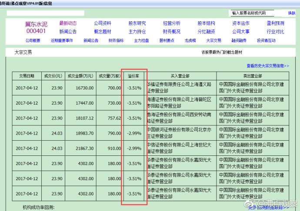
Task: Open the 主力持仓 menu item
Action: coord(137,32)
